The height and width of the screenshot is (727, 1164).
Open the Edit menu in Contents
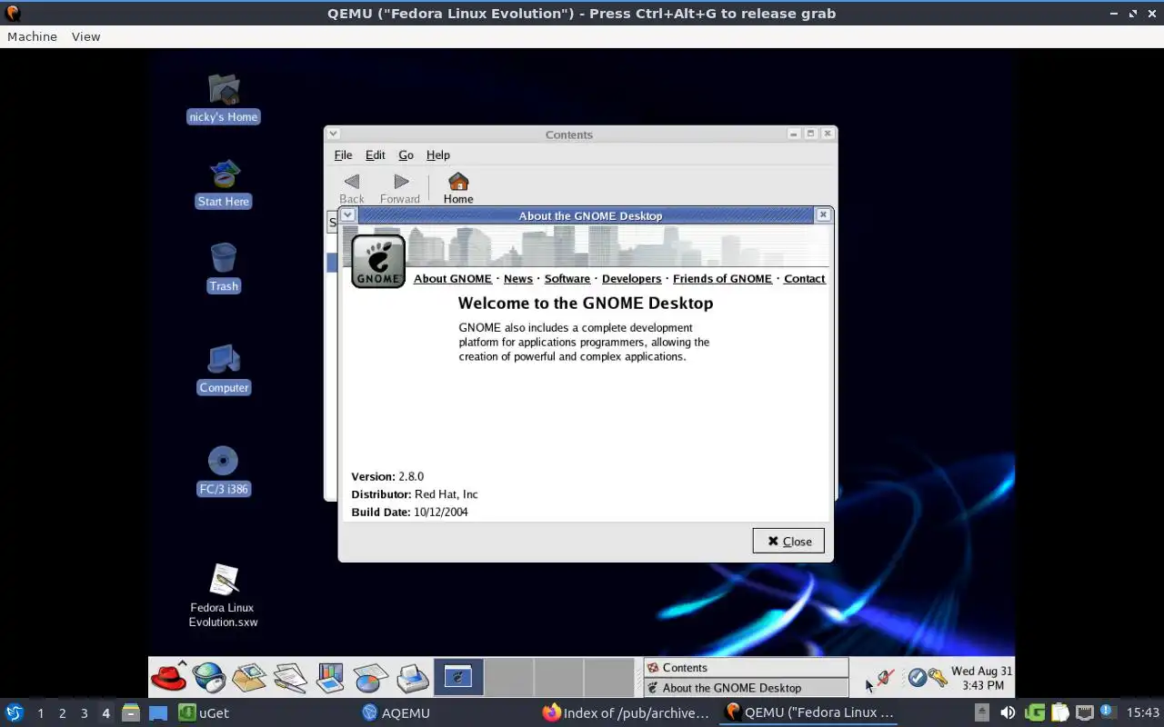(x=376, y=154)
